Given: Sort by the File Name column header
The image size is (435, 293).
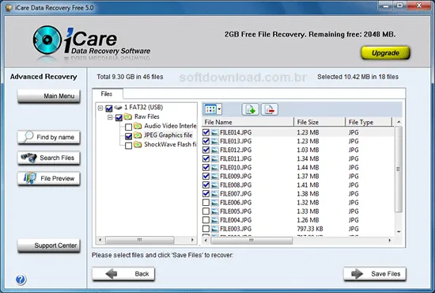Looking at the screenshot, I should (x=248, y=122).
